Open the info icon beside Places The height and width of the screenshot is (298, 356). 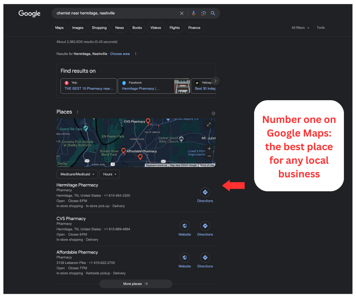coord(214,113)
